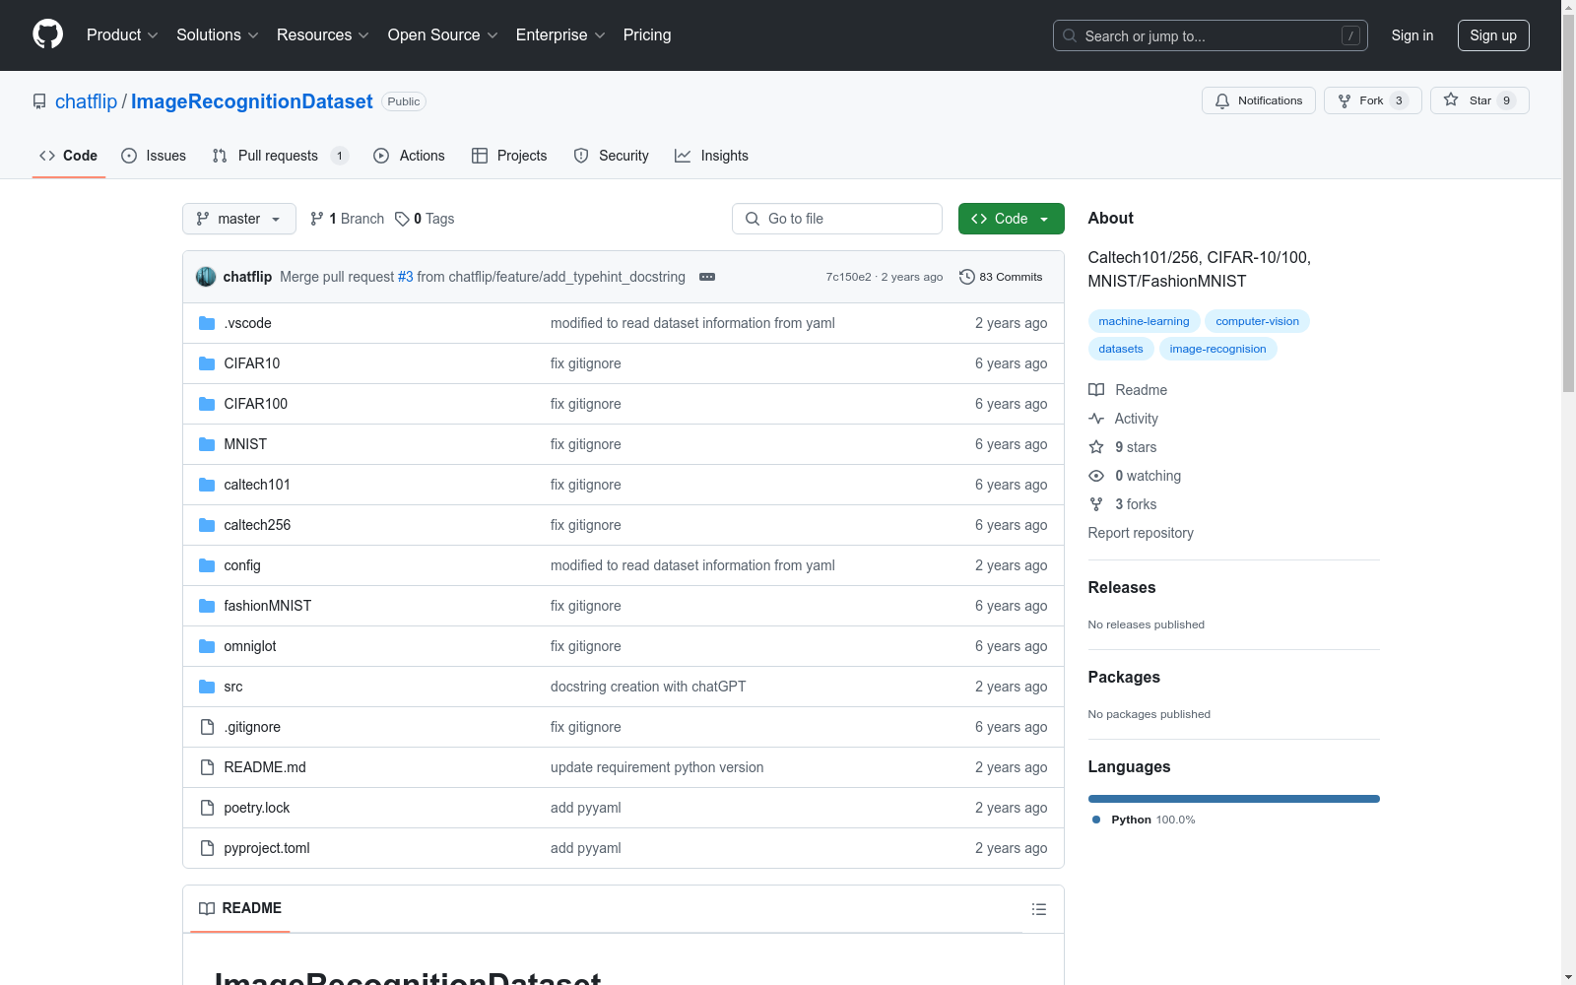Click the pyproject.toml file icon
Screen dimensions: 1576x985
(x=207, y=848)
